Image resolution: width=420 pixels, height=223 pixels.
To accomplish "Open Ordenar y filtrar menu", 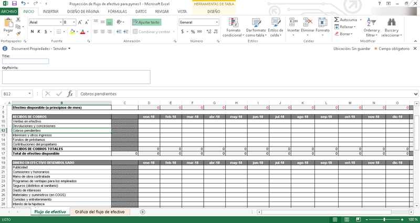I will (x=372, y=27).
